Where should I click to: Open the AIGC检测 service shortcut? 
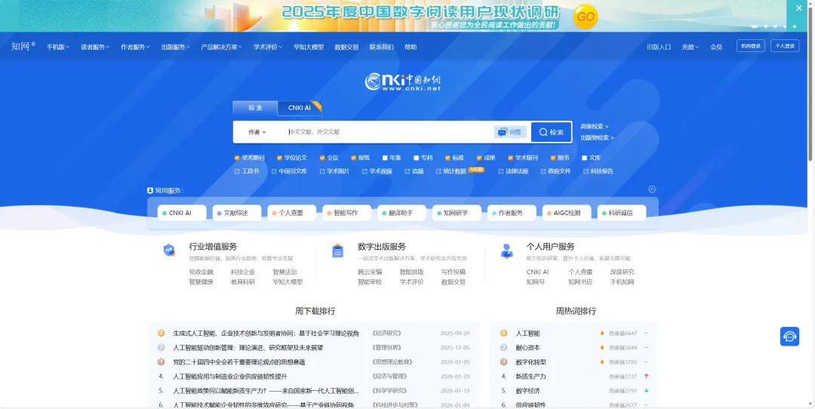567,213
